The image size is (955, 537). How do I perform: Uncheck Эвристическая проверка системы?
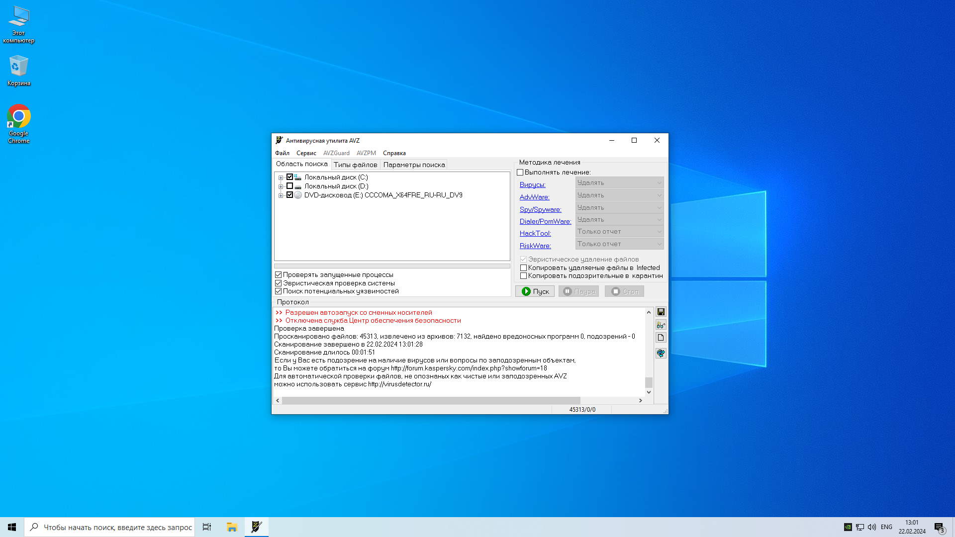(x=279, y=283)
